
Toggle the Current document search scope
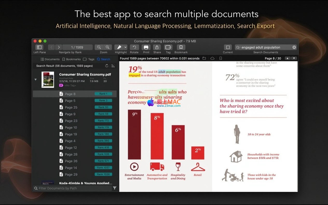tap(228, 47)
